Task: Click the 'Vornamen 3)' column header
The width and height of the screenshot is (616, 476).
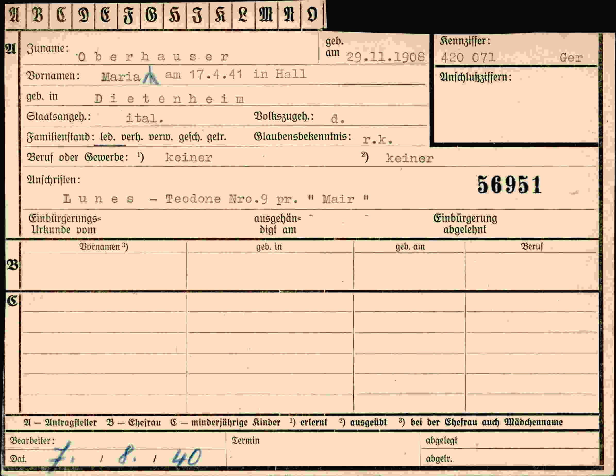Action: pyautogui.click(x=104, y=247)
